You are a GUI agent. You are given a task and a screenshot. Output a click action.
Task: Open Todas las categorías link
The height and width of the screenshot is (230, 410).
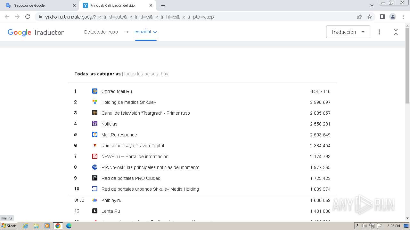[x=97, y=74]
